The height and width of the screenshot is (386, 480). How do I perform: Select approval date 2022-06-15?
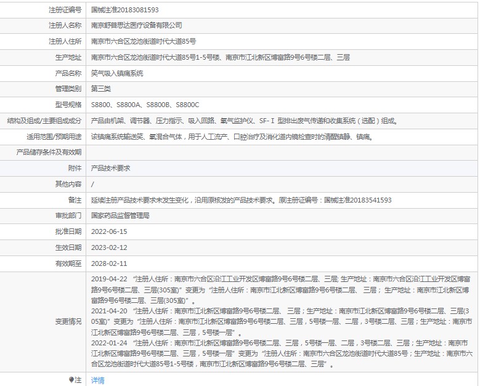(x=109, y=231)
